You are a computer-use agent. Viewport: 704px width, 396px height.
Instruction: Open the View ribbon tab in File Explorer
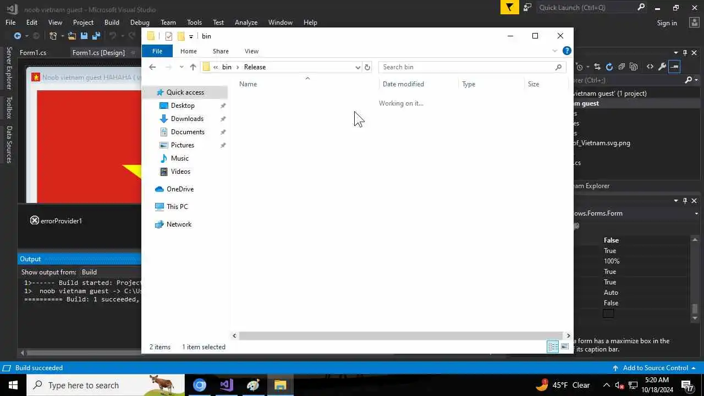[x=251, y=51]
